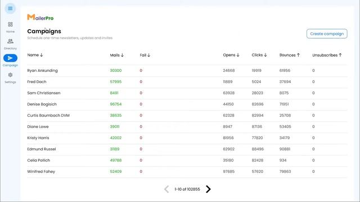
Task: Click mails value 39011
Action: point(115,127)
